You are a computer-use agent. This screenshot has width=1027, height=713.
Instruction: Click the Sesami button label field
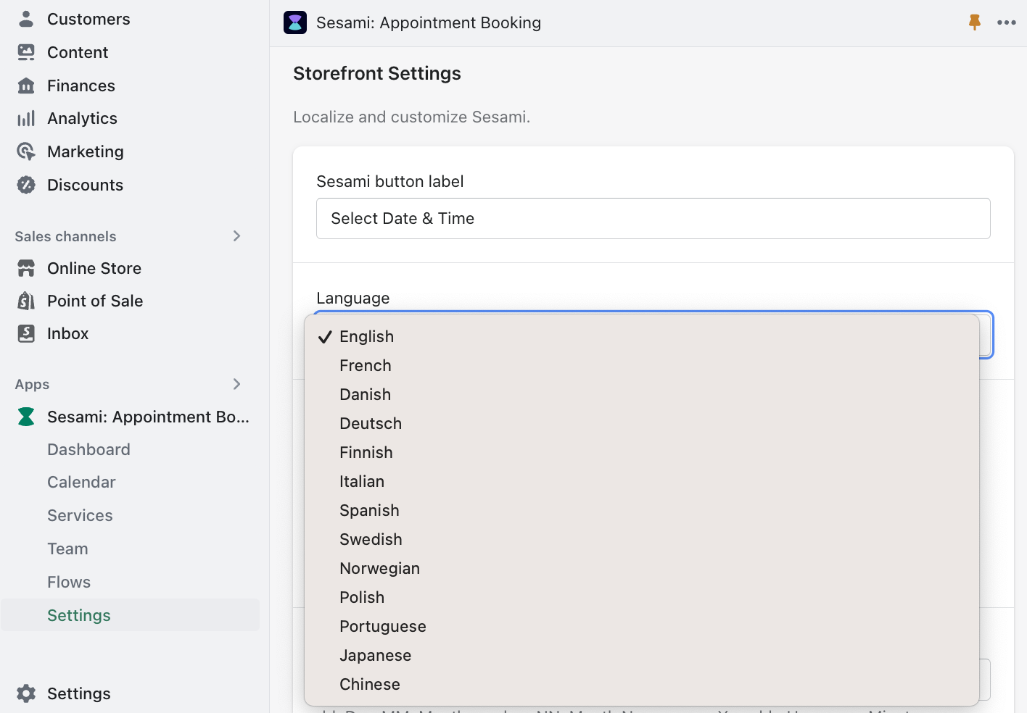[653, 218]
